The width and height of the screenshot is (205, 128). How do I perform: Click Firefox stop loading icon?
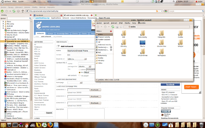tap(18, 11)
